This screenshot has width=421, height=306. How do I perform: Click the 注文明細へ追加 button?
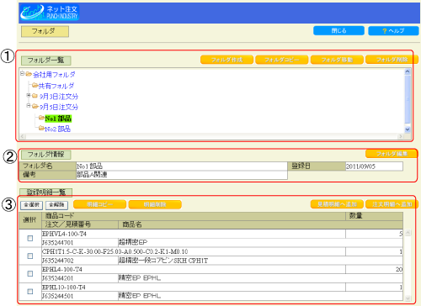392,204
